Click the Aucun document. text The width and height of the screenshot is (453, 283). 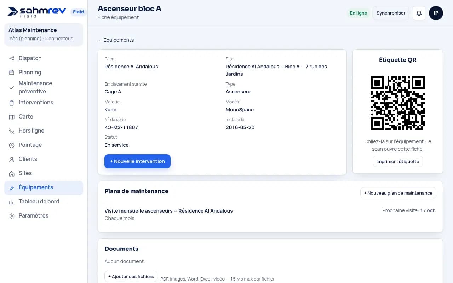click(125, 262)
